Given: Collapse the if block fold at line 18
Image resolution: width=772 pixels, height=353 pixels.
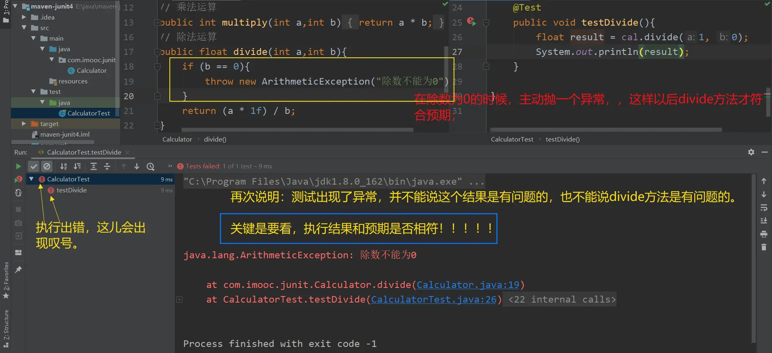Looking at the screenshot, I should point(157,67).
